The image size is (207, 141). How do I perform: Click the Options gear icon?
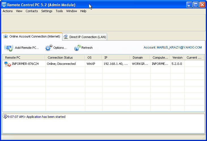tap(49, 48)
